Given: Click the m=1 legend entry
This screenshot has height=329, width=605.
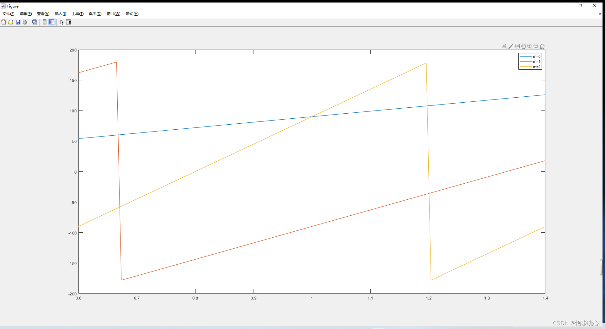Looking at the screenshot, I should click(x=530, y=62).
